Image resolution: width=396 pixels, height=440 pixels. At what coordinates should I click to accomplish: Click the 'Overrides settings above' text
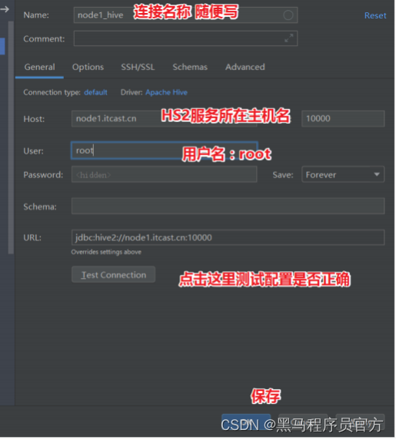point(106,252)
